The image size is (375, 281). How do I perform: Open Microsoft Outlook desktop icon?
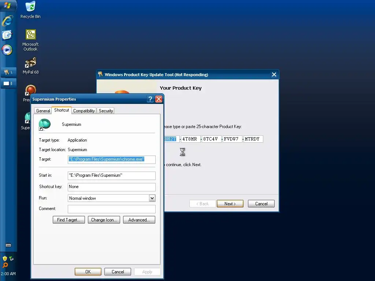(30, 40)
